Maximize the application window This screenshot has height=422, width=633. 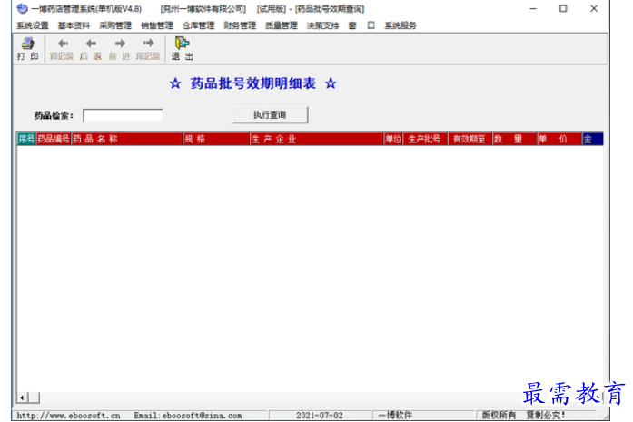(x=563, y=8)
